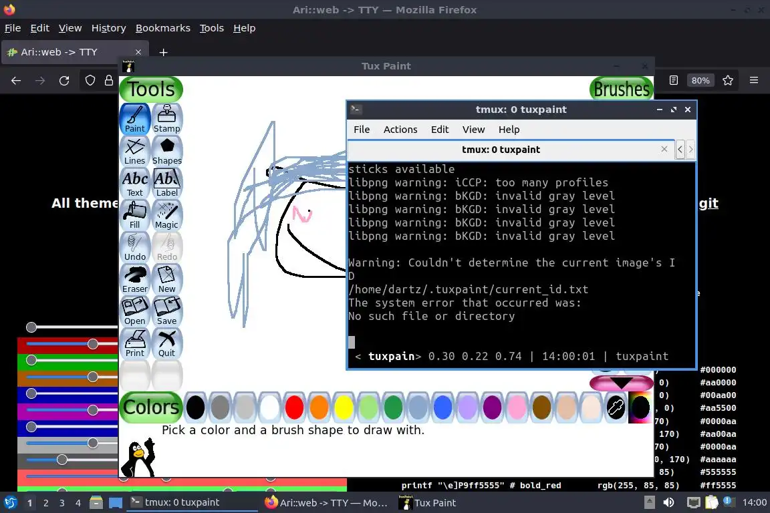
Task: Choose the white color swatch
Action: pyautogui.click(x=269, y=407)
